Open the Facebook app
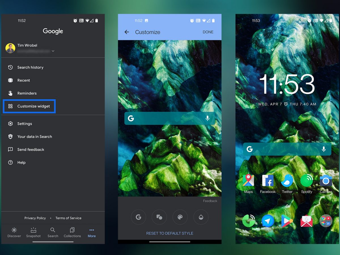The height and width of the screenshot is (255, 340). 268,181
